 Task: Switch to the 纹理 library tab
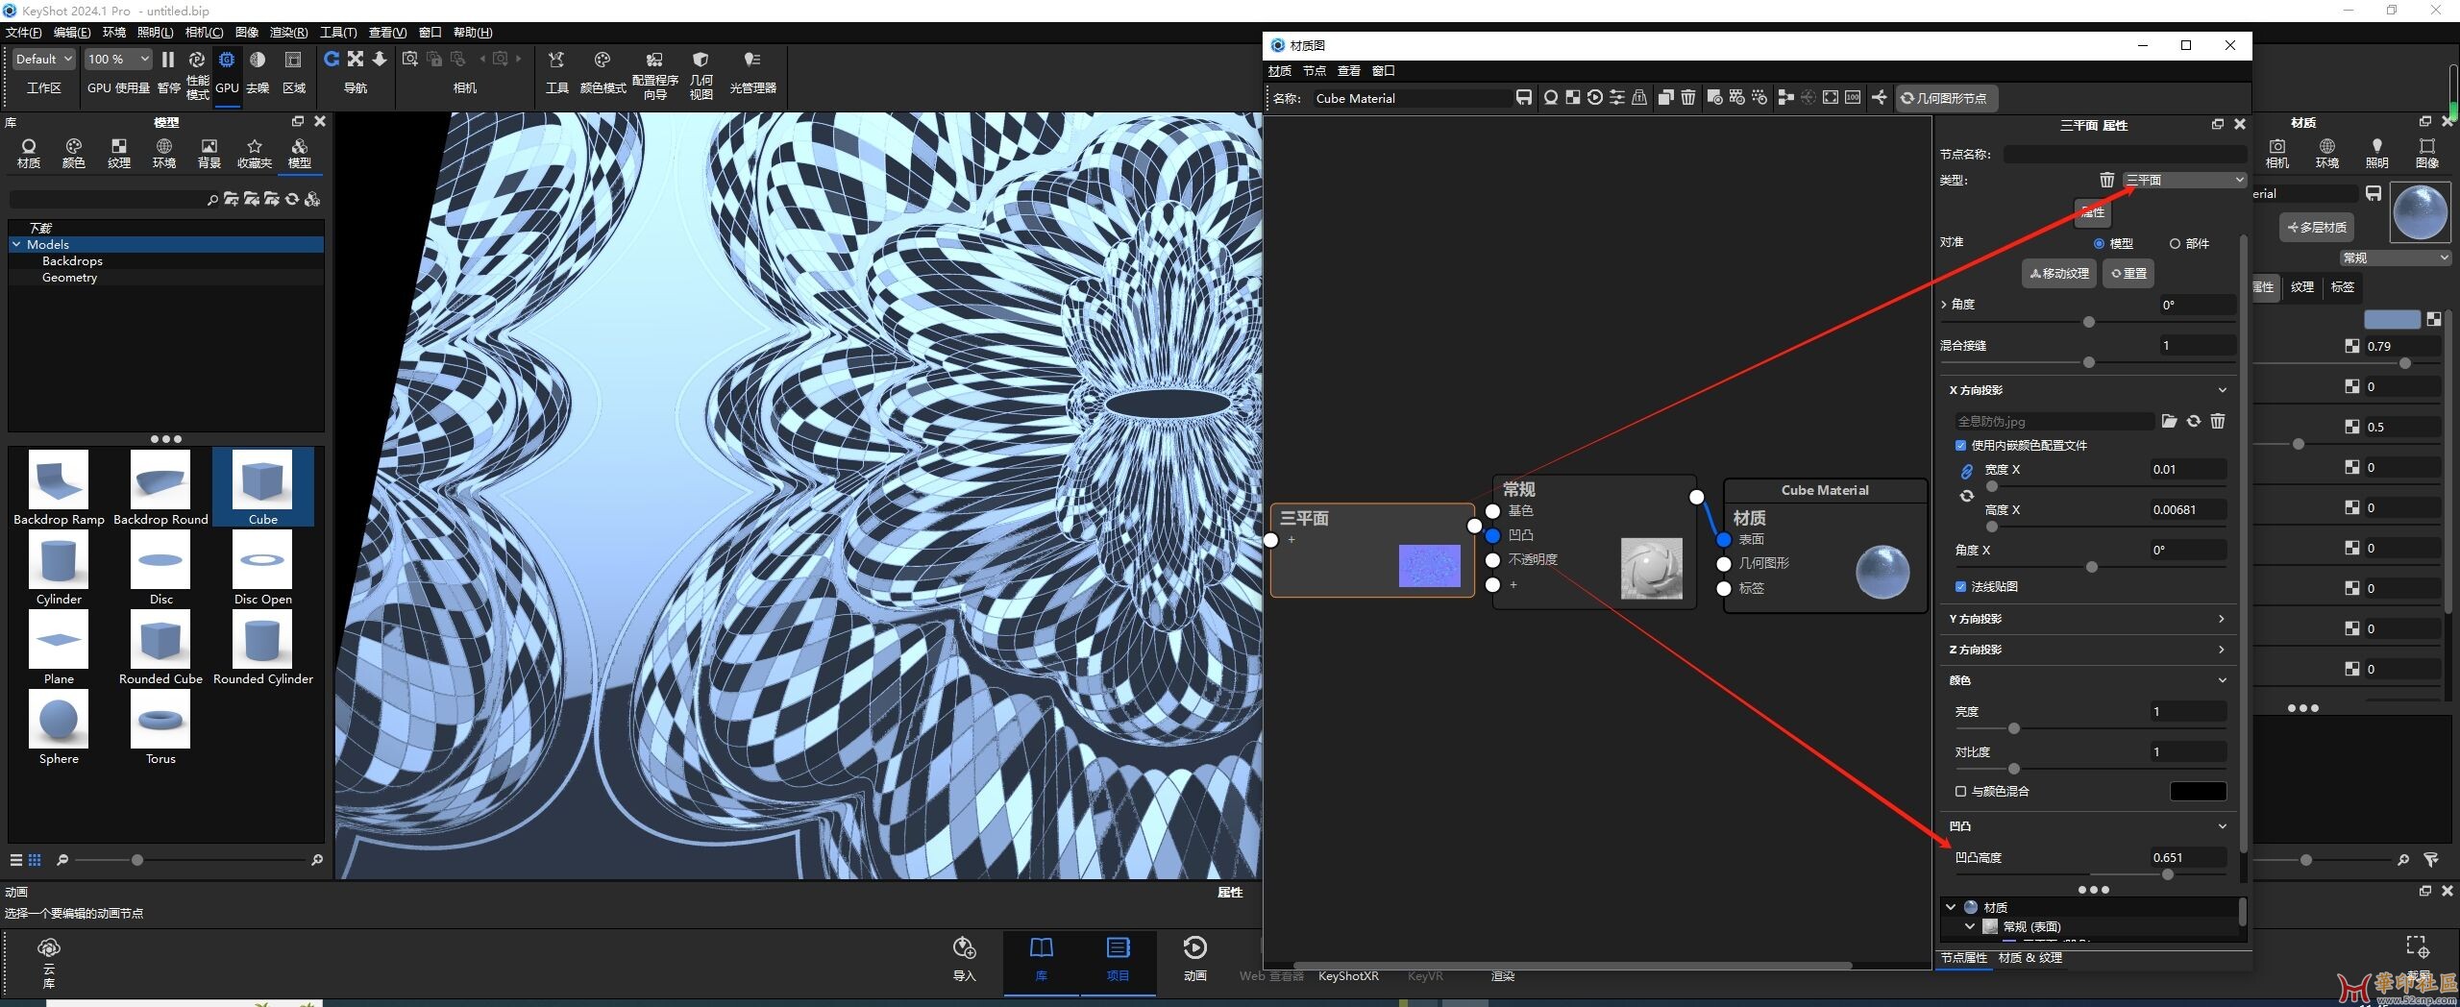[119, 153]
